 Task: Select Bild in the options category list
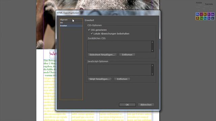[x=71, y=23]
